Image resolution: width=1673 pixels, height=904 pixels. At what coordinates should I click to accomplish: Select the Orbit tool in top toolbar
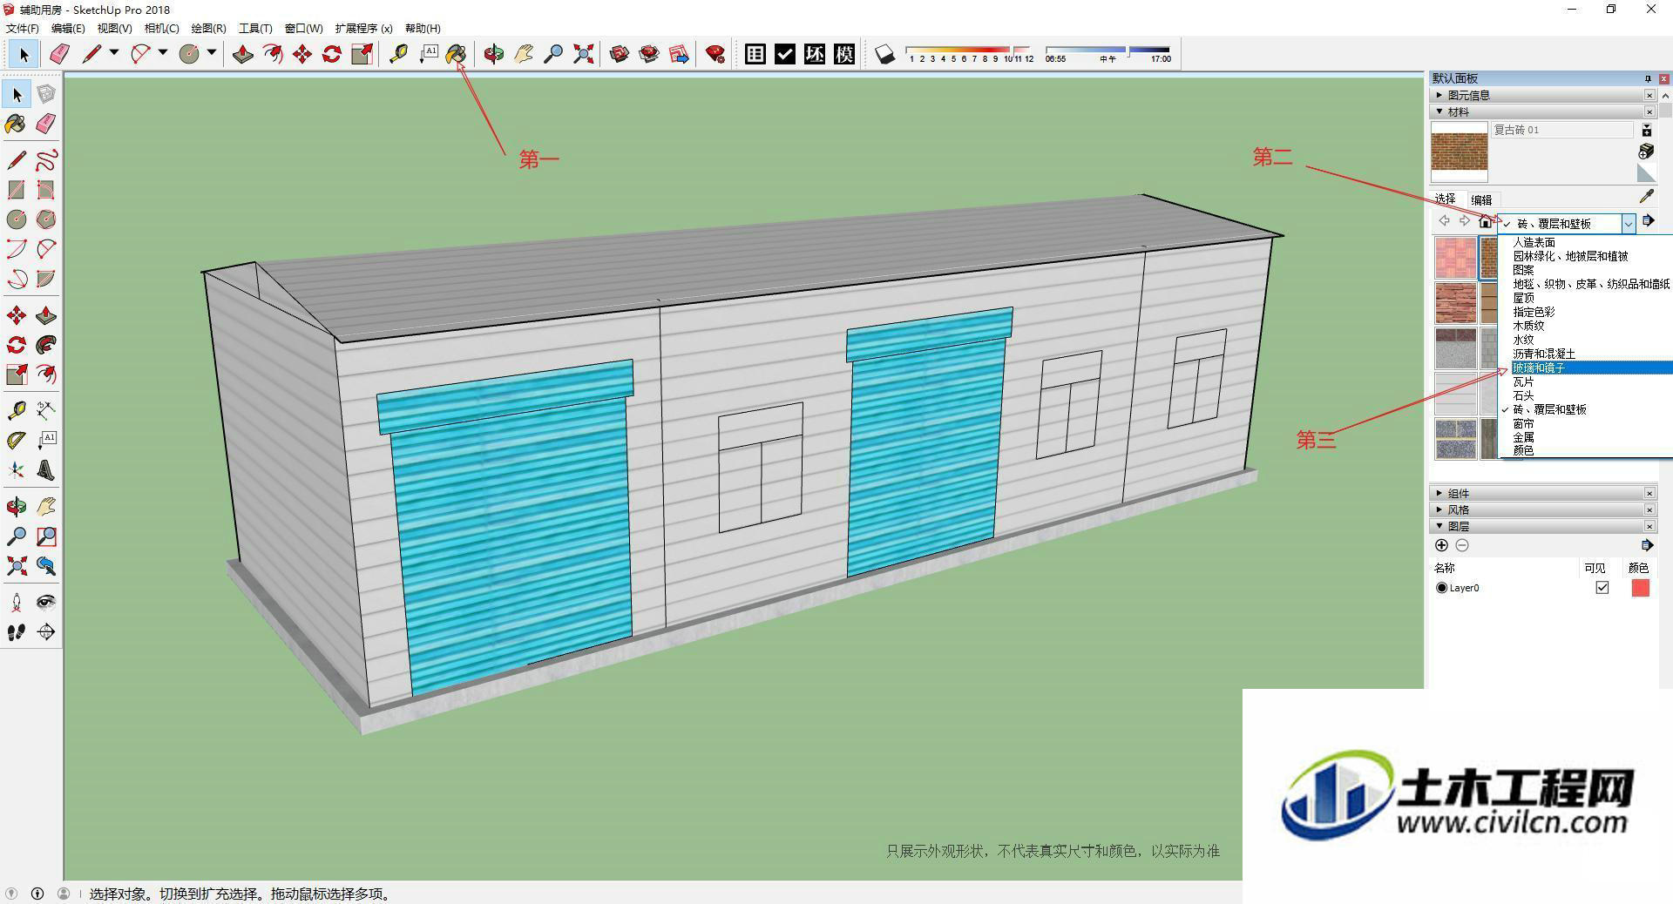click(x=493, y=54)
